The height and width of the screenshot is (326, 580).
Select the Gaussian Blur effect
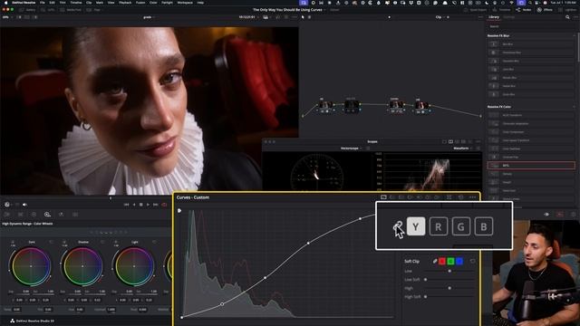coord(531,61)
